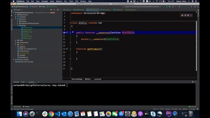210x118 pixels.
Task: Open the Firefox browser icon in editor overlay
Action: (185, 15)
